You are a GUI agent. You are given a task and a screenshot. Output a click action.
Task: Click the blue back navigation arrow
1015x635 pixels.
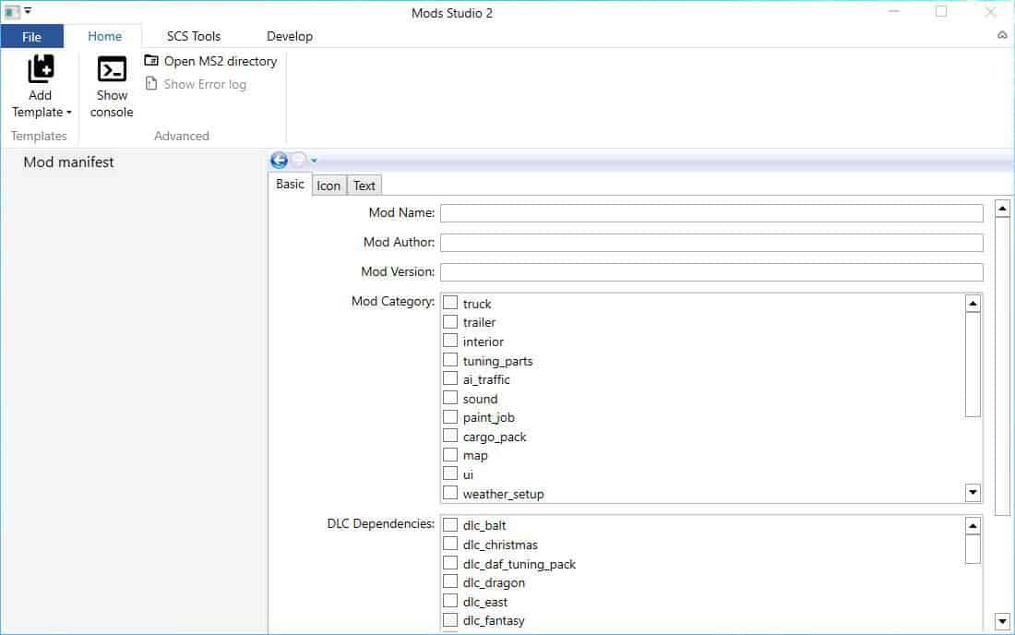pyautogui.click(x=278, y=160)
